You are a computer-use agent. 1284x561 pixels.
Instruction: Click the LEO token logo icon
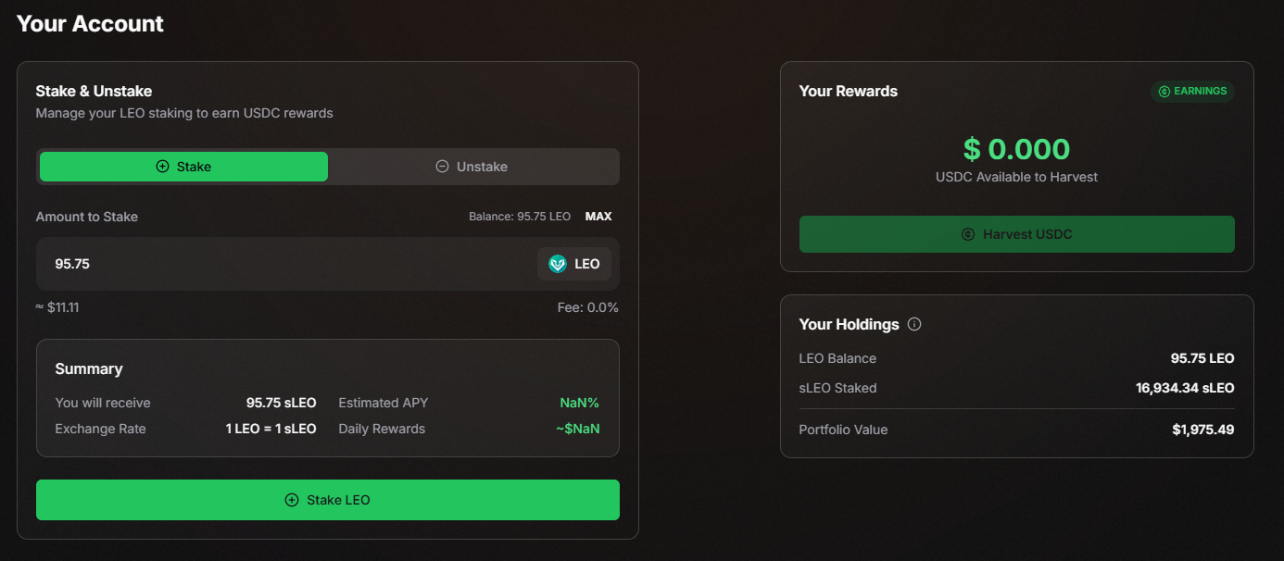click(557, 264)
